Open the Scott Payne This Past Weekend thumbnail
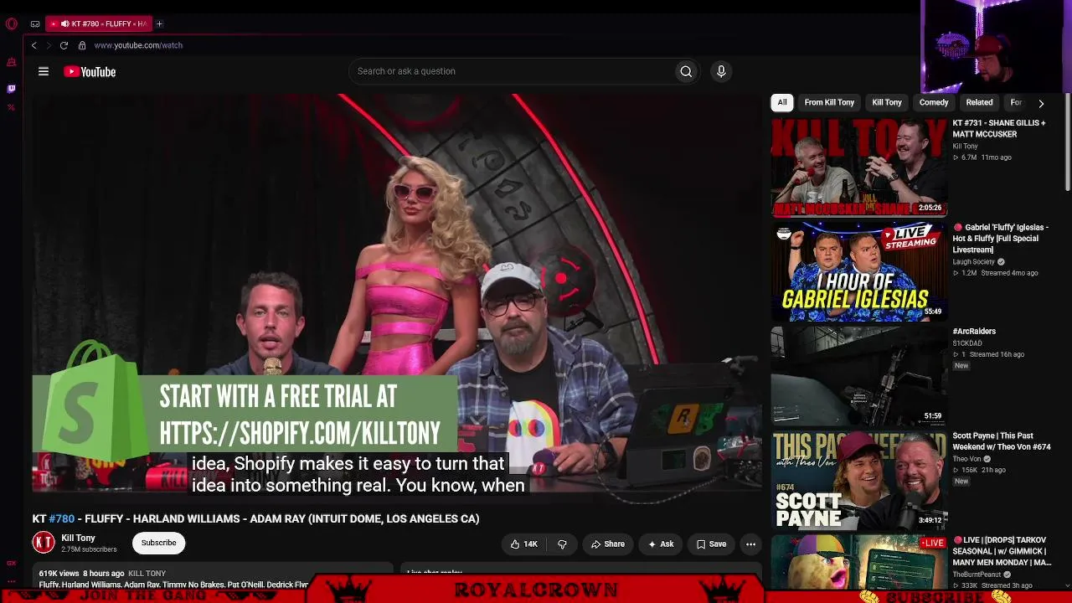The width and height of the screenshot is (1072, 603). 859,480
